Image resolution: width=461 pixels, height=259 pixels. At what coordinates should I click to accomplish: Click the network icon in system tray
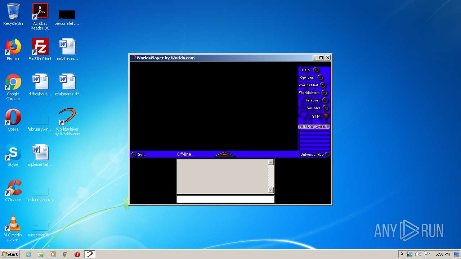click(409, 254)
